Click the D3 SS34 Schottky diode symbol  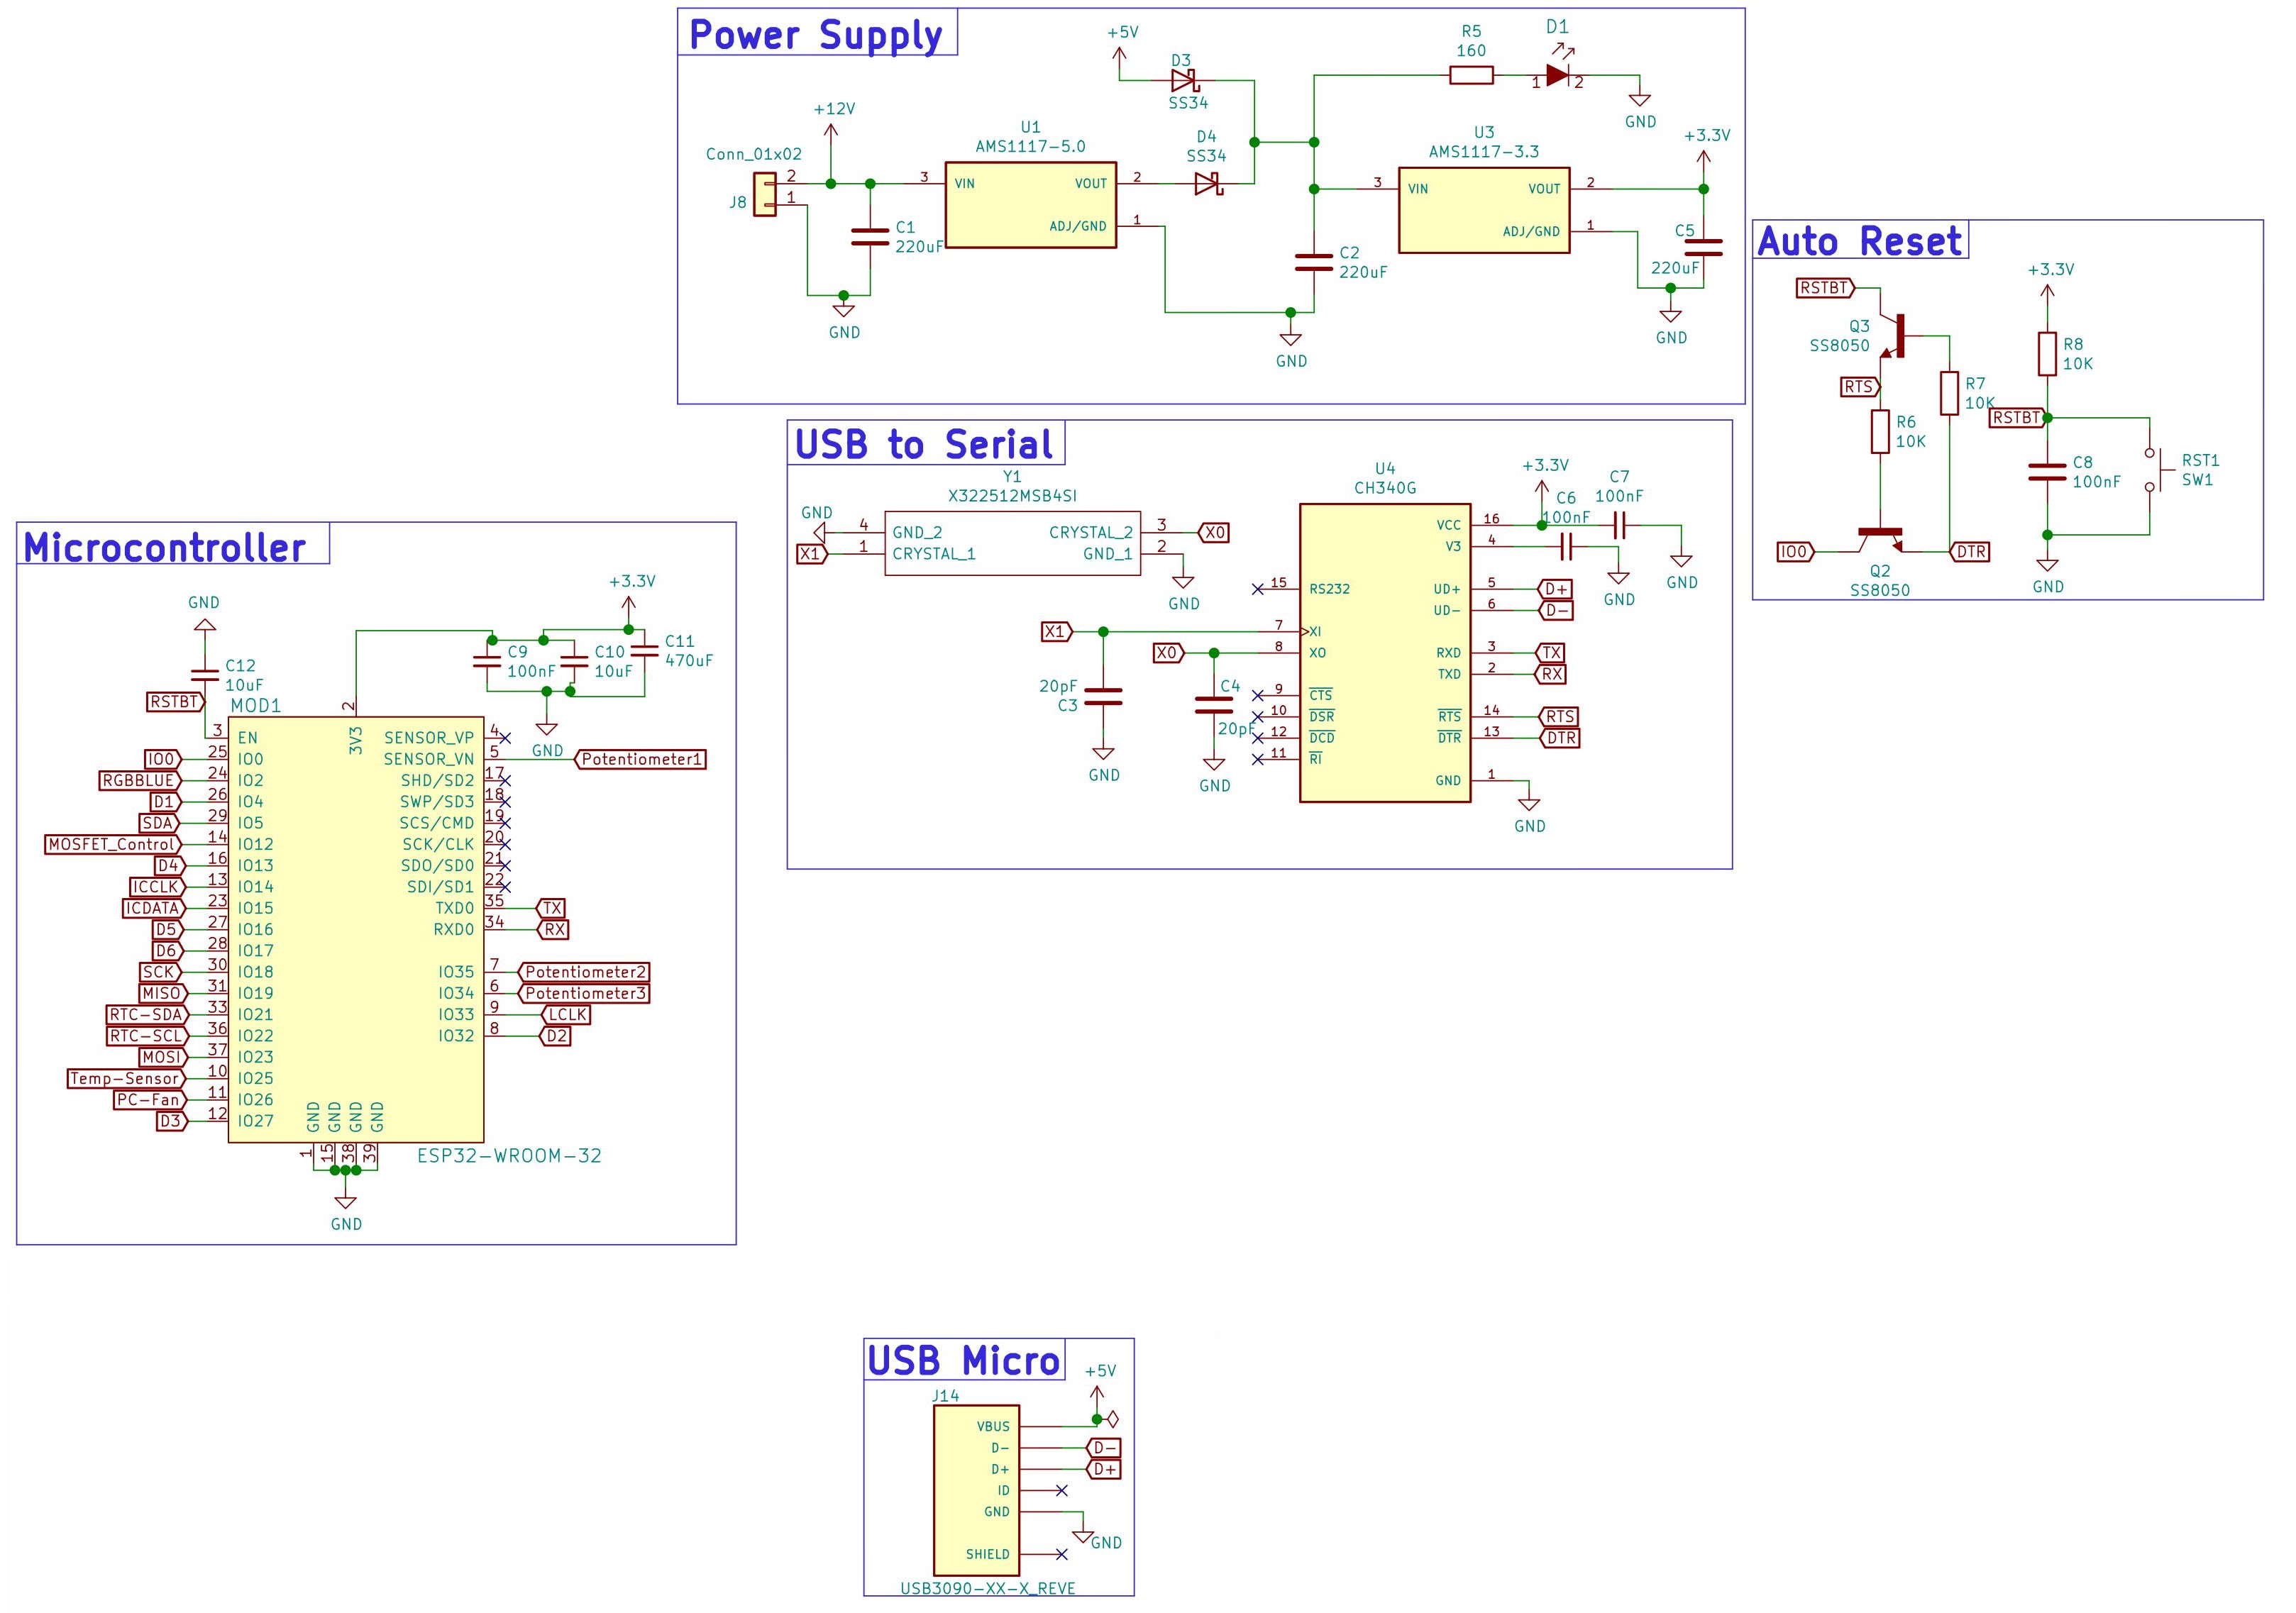tap(1184, 80)
